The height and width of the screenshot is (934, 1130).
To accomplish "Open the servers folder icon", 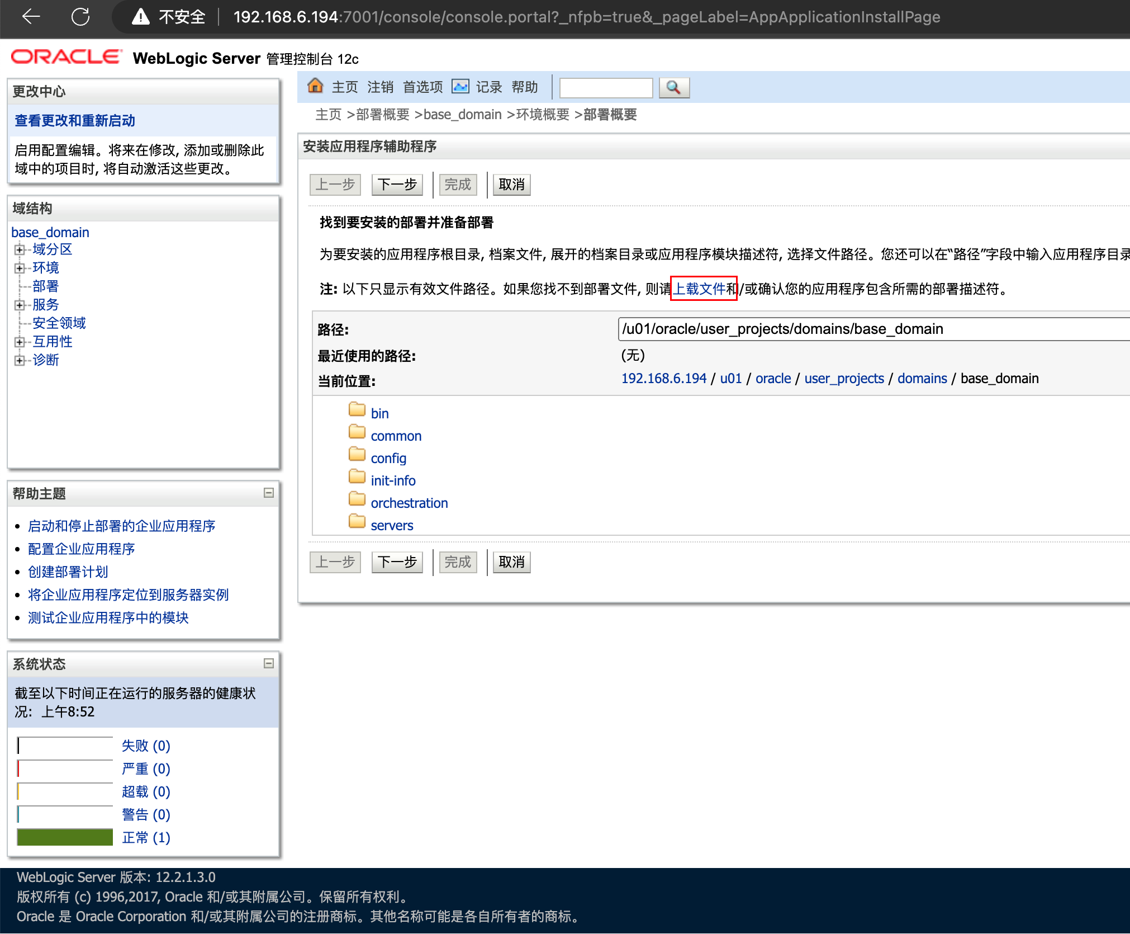I will pos(357,522).
